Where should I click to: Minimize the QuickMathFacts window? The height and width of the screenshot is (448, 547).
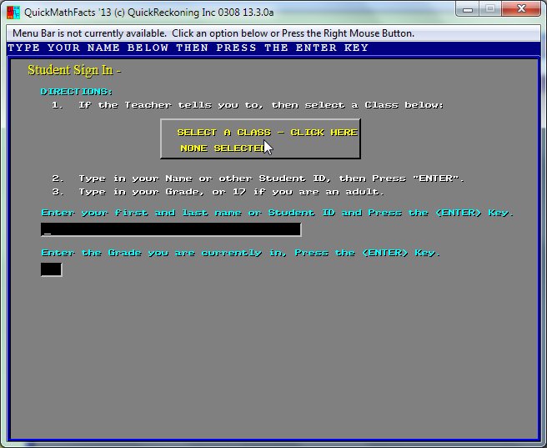467,9
